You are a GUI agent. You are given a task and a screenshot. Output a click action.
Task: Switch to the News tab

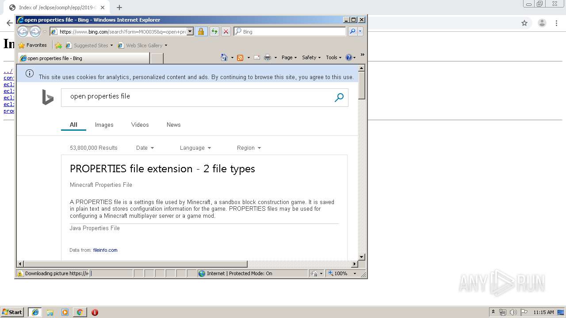pyautogui.click(x=174, y=125)
